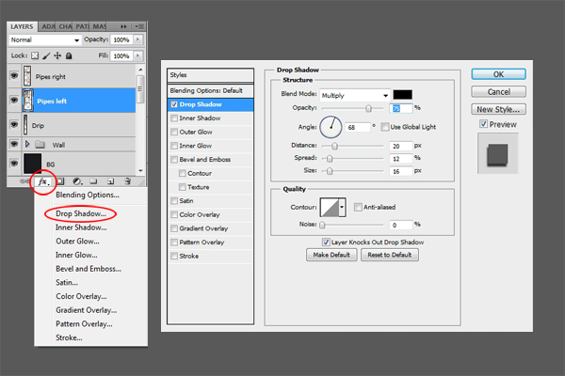Screen dimensions: 565x376
Task: Open the fx layer style menu
Action: point(43,180)
